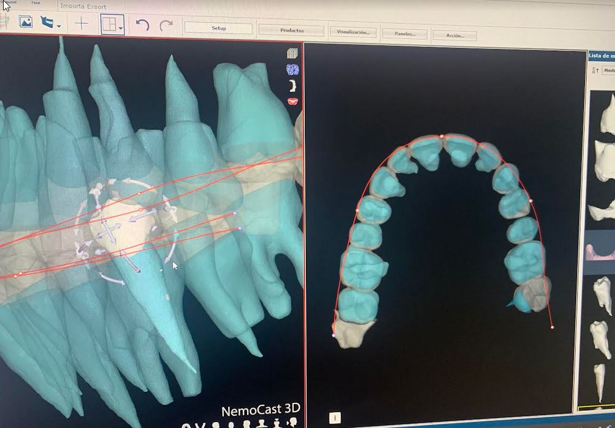
Task: Click the small white square button in occlusal view
Action: tap(335, 418)
